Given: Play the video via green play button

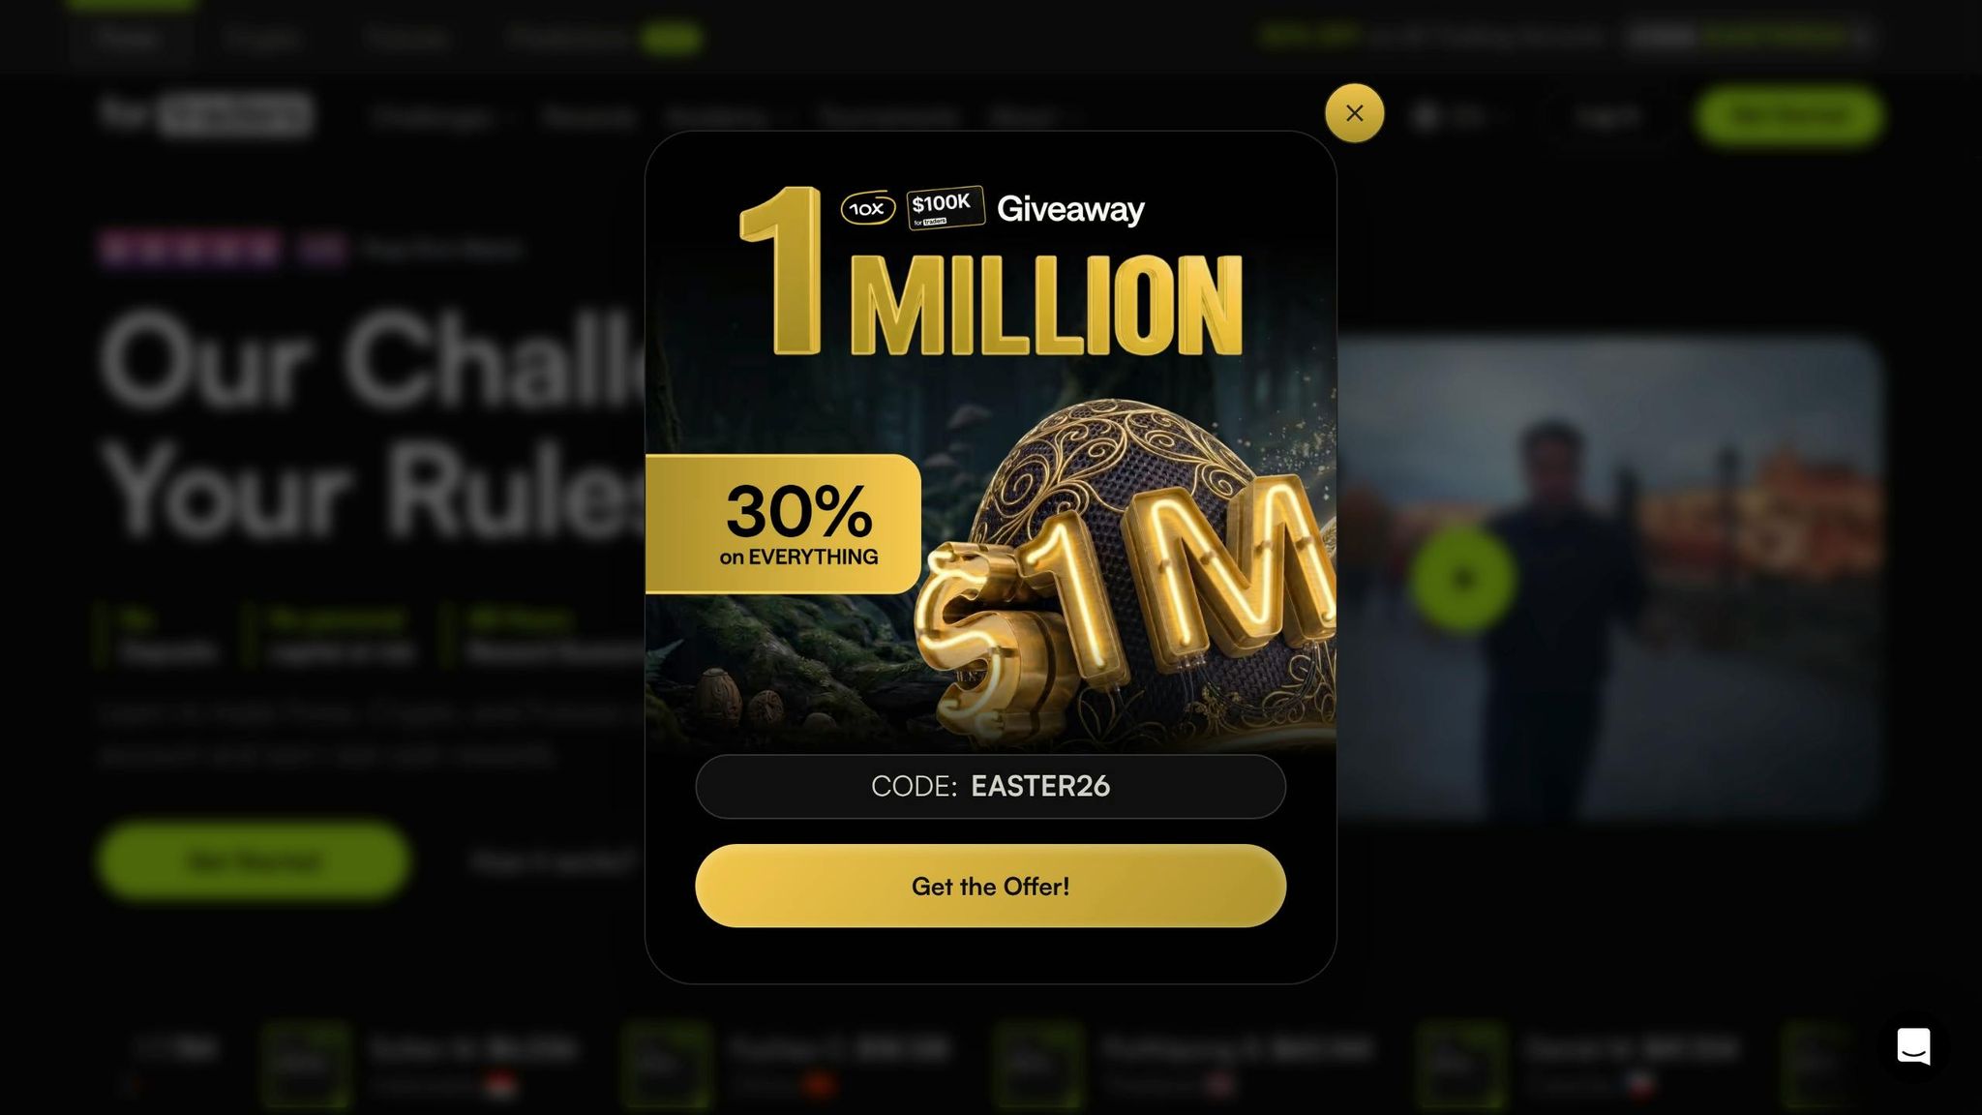Looking at the screenshot, I should point(1462,579).
